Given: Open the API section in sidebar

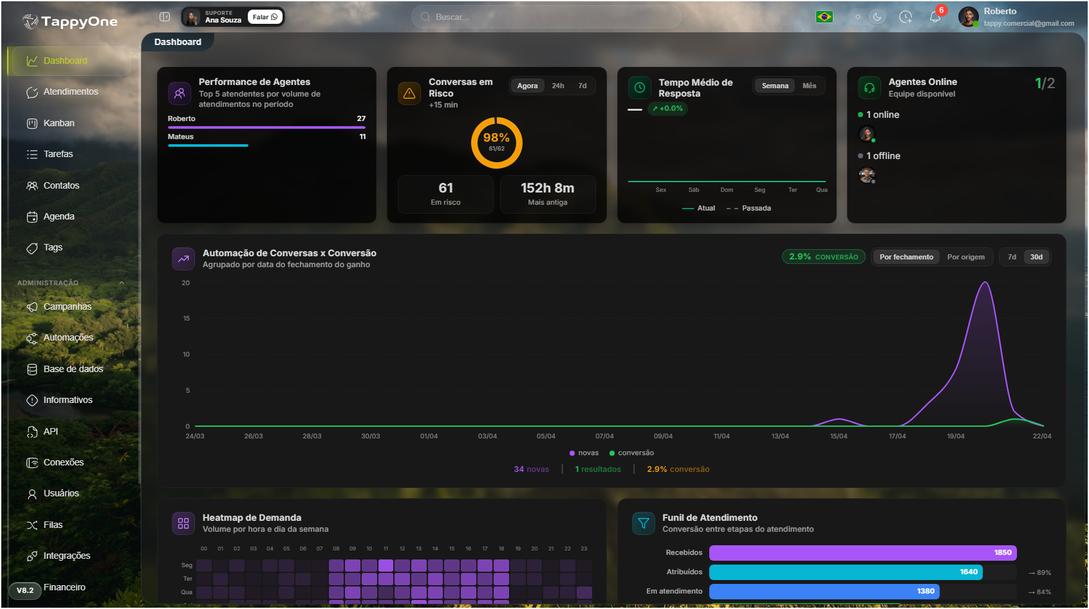Looking at the screenshot, I should pyautogui.click(x=50, y=431).
